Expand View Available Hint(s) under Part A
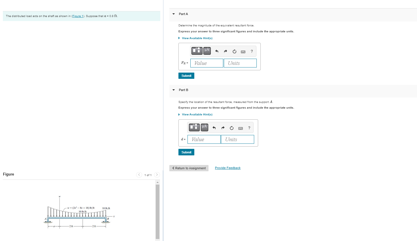The width and height of the screenshot is (417, 241). coord(197,38)
